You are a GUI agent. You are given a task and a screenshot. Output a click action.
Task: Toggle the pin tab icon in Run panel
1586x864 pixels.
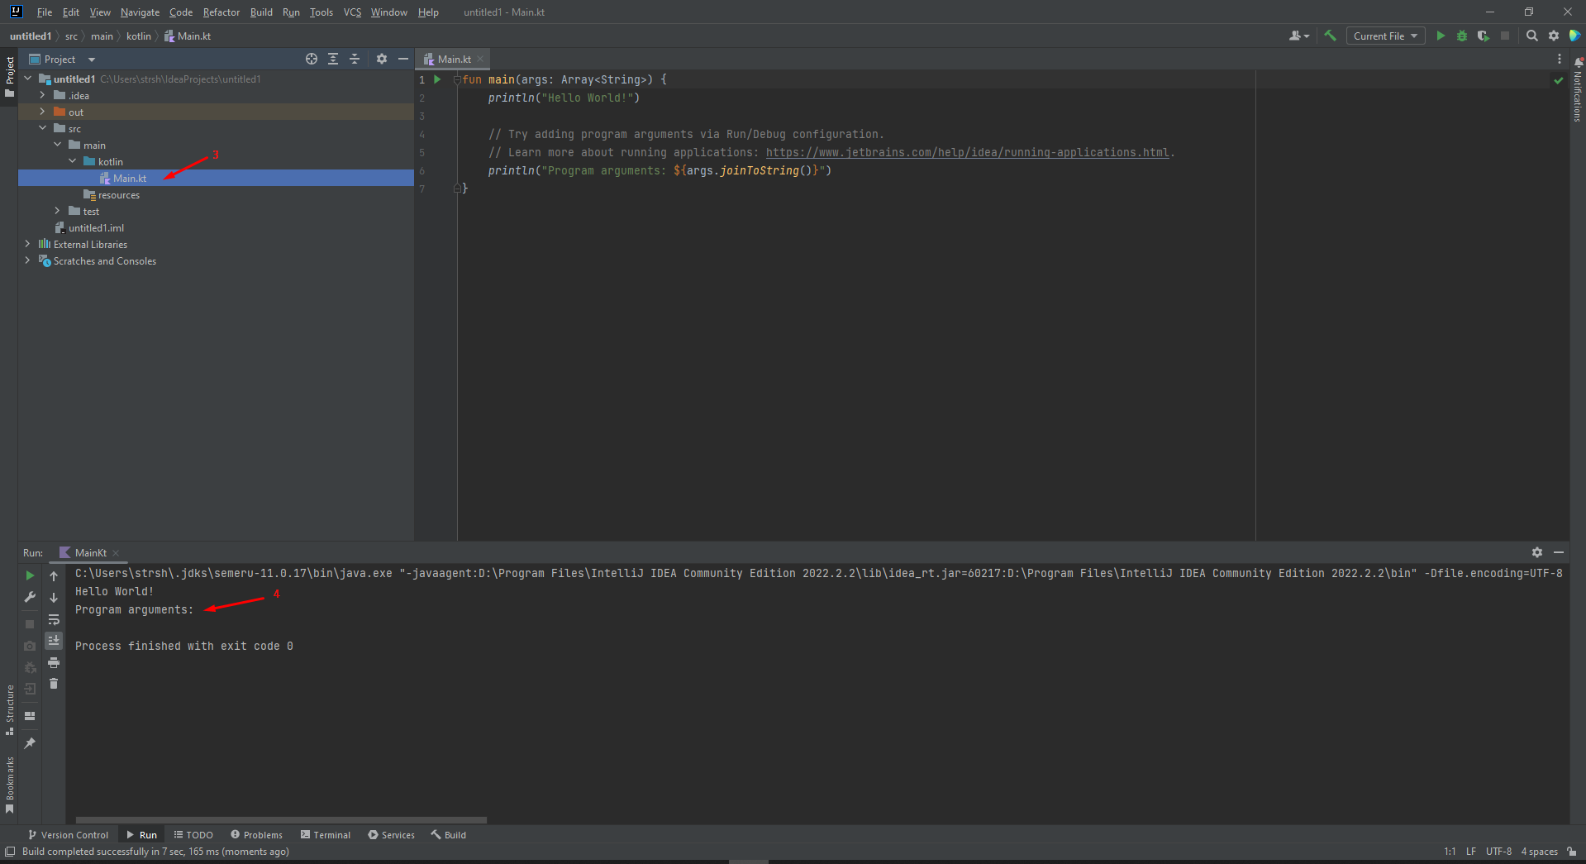point(30,743)
